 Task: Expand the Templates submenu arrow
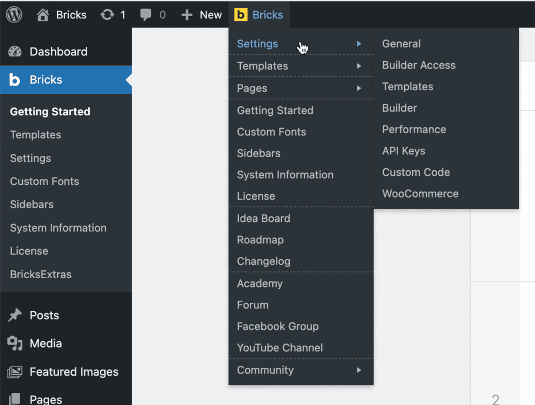click(x=359, y=66)
